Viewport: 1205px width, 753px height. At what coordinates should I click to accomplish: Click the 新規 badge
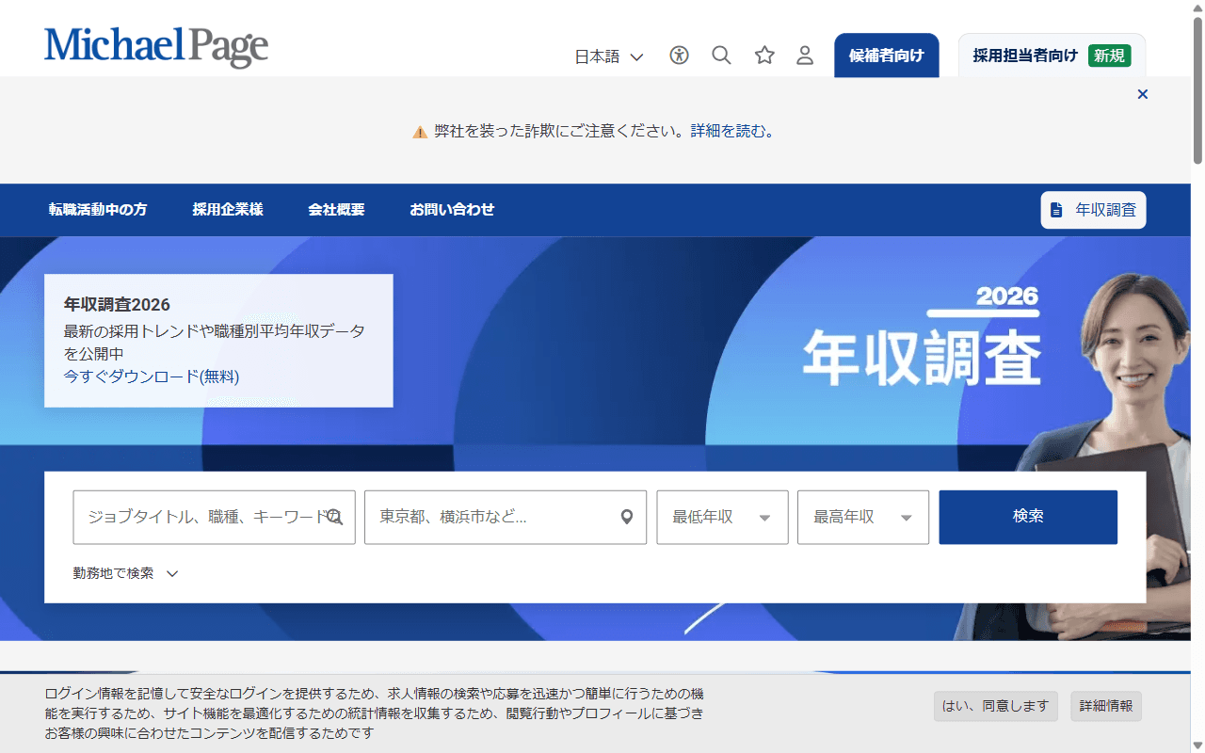[x=1110, y=56]
